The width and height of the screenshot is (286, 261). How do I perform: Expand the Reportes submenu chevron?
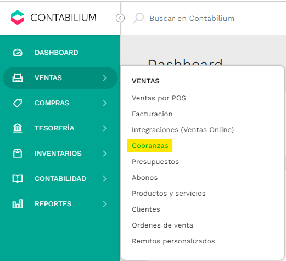pos(105,204)
